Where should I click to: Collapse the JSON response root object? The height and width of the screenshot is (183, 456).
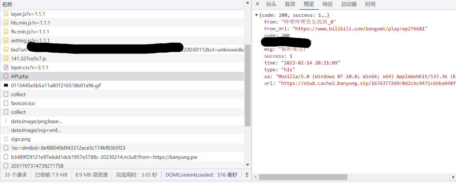pyautogui.click(x=256, y=15)
